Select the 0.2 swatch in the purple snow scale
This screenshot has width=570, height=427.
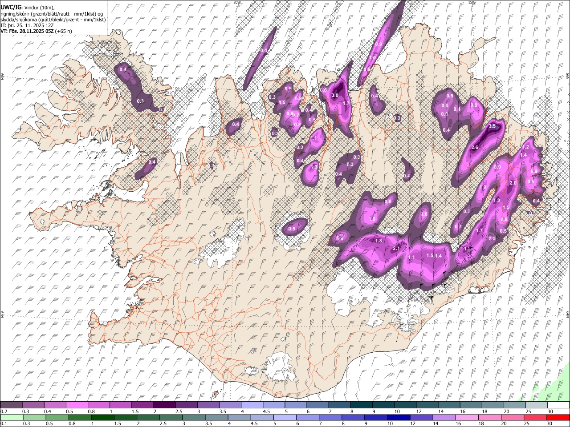click(11, 405)
